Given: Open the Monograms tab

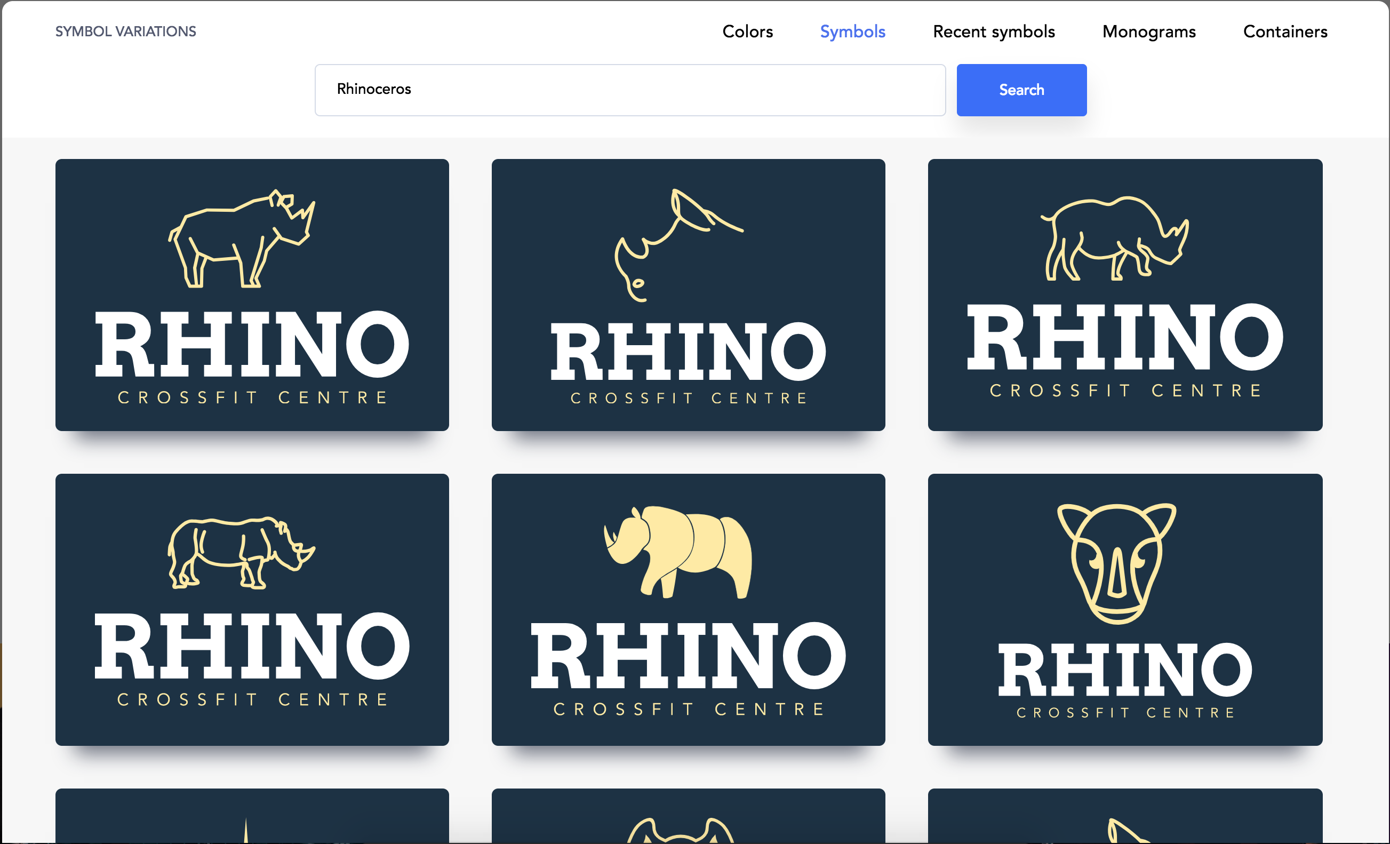Looking at the screenshot, I should point(1148,31).
